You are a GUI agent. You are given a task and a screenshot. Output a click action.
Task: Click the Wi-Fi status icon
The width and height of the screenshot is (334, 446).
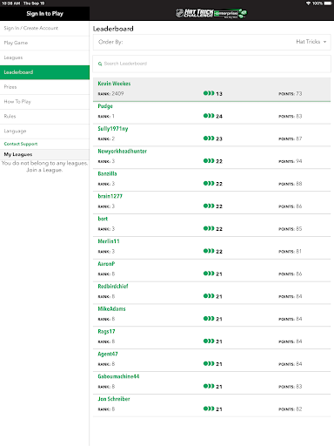308,3
